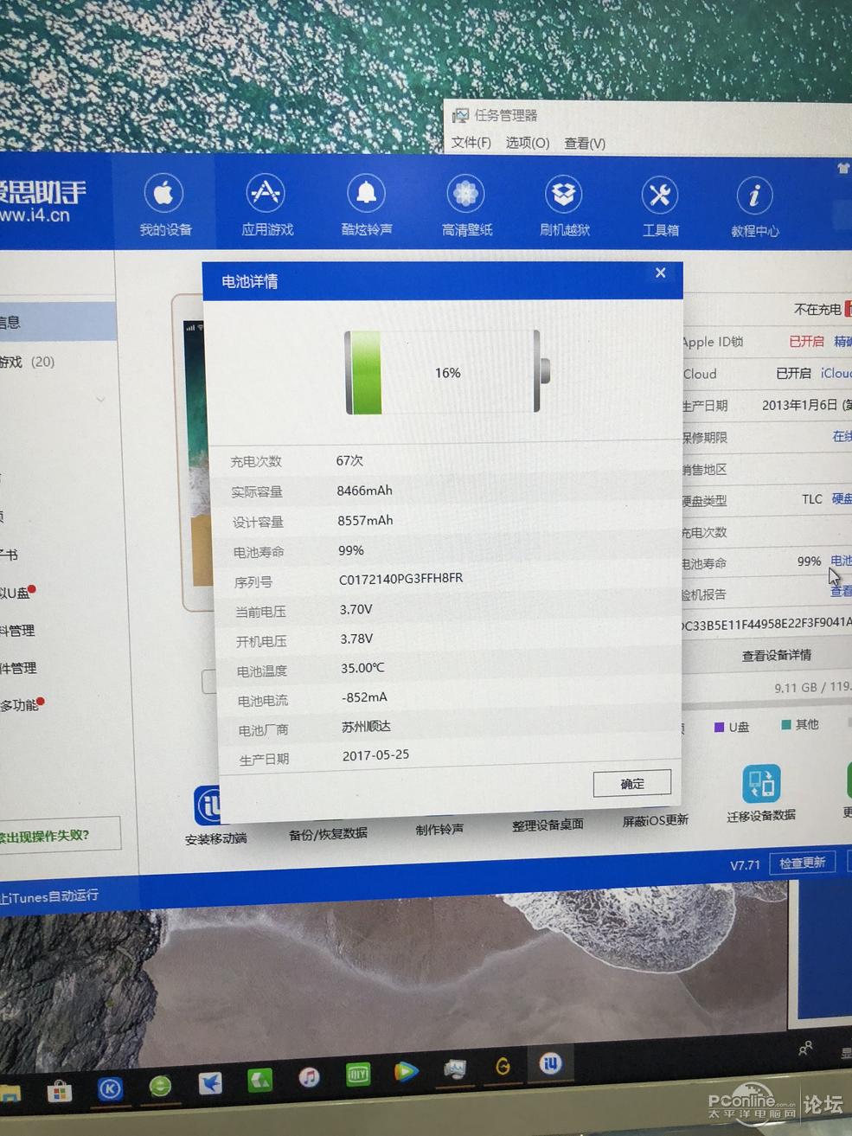The image size is (852, 1136).
Task: Click the 16% battery level indicator
Action: point(447,373)
